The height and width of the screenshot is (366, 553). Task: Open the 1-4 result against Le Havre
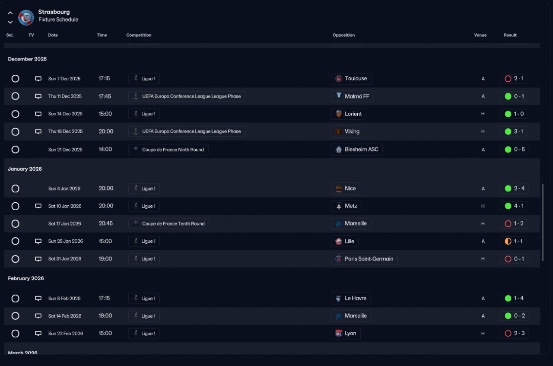pos(514,299)
